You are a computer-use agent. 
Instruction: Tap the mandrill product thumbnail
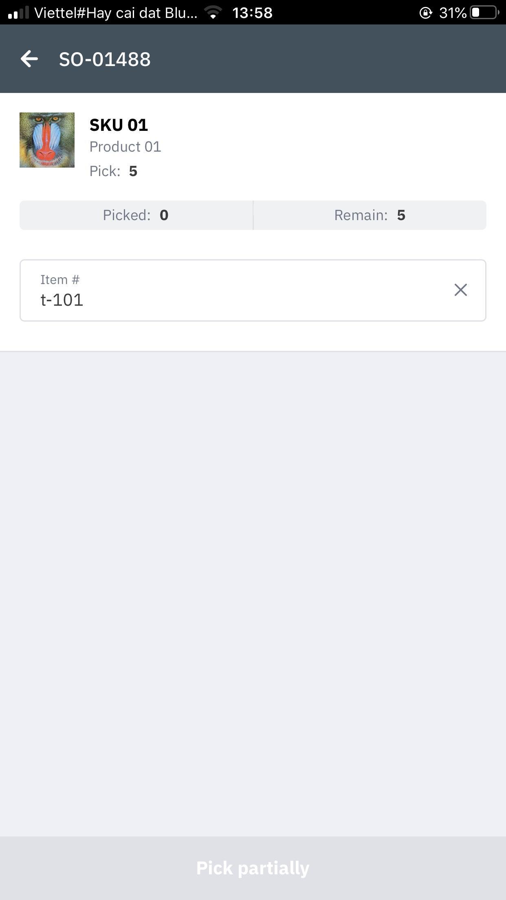pyautogui.click(x=47, y=140)
